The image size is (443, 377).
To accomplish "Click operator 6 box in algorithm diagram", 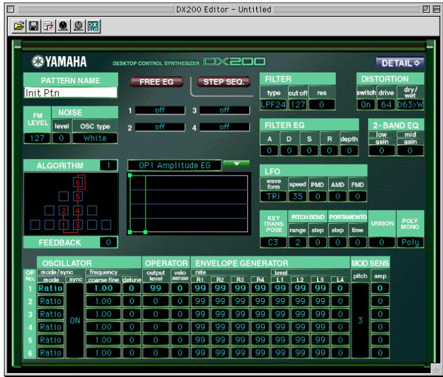I will pos(78,183).
